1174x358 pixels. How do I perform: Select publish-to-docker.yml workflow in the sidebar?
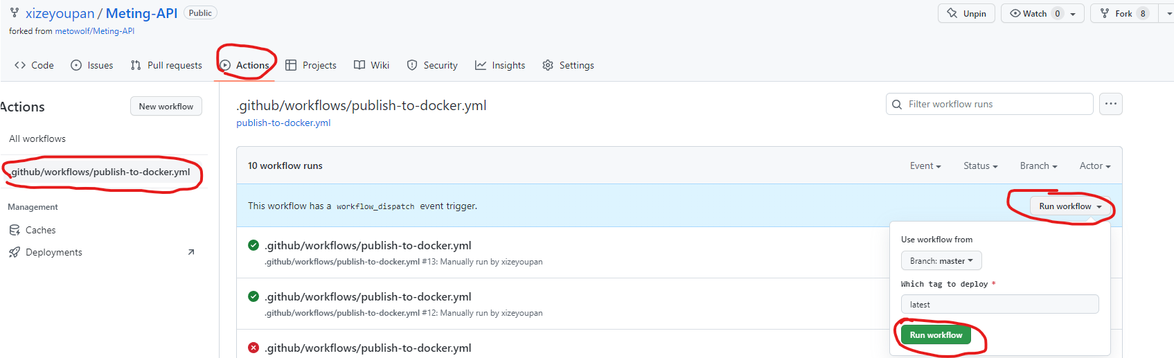click(100, 172)
